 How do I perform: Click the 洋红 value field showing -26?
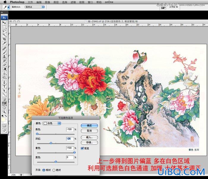[x=70, y=139]
